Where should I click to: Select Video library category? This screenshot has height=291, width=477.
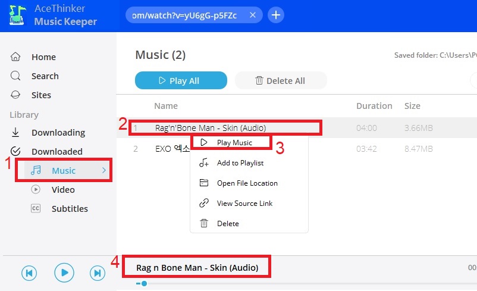63,190
